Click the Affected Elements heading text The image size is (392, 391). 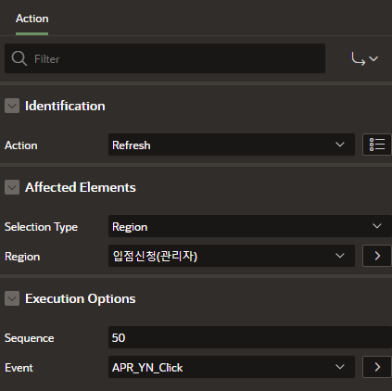tap(81, 187)
